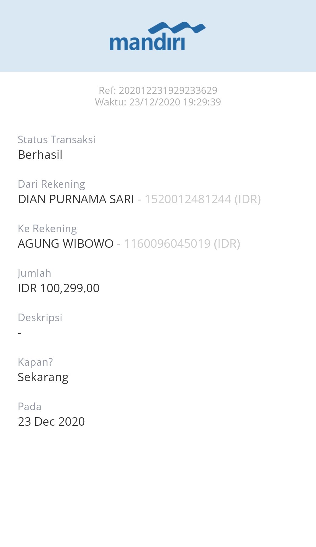Click the Kapan? label
316x547 pixels.
pos(35,362)
